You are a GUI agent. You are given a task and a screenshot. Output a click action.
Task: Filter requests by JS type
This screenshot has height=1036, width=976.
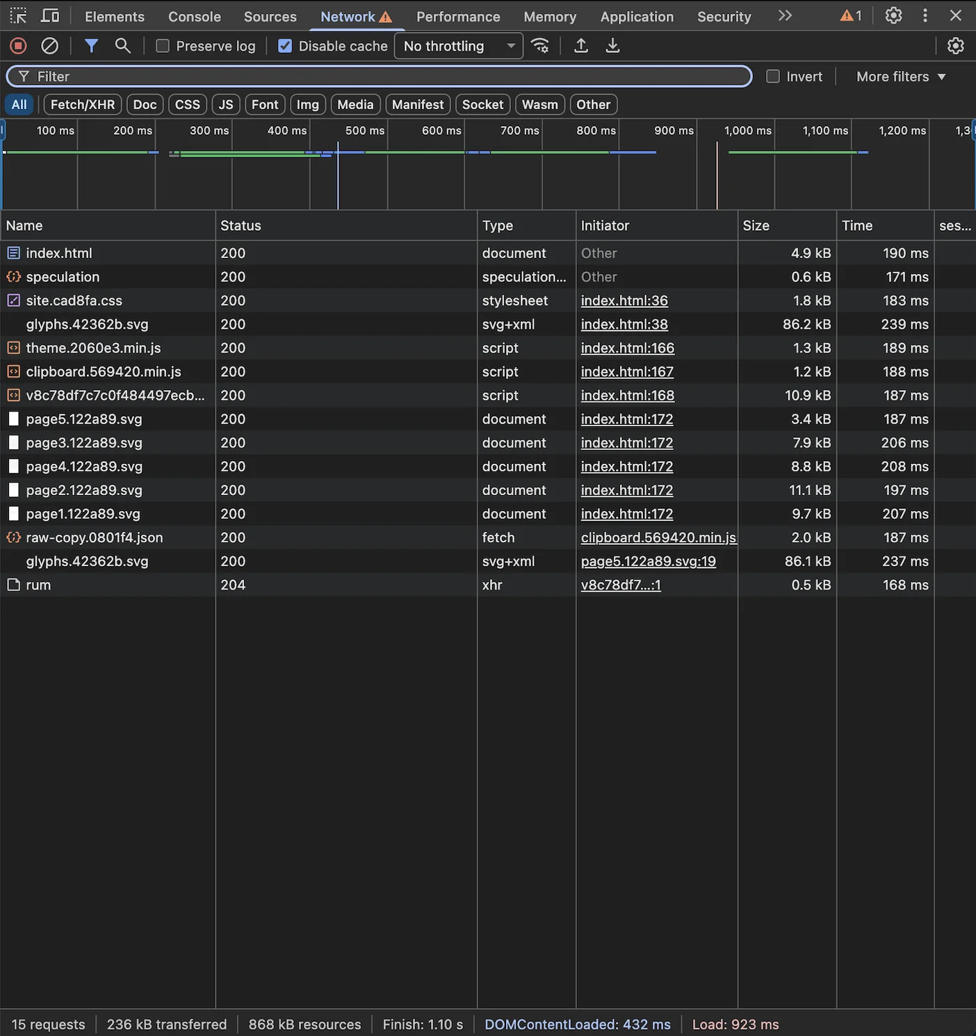(226, 104)
